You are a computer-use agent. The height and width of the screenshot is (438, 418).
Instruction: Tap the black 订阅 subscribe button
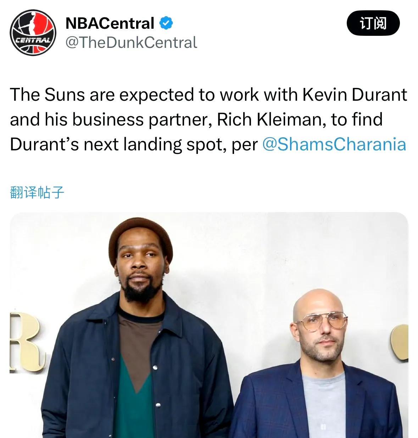[373, 23]
